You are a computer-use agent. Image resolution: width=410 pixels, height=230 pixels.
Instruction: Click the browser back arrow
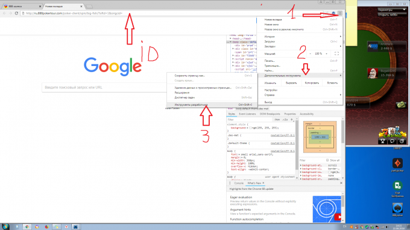[x=4, y=13]
